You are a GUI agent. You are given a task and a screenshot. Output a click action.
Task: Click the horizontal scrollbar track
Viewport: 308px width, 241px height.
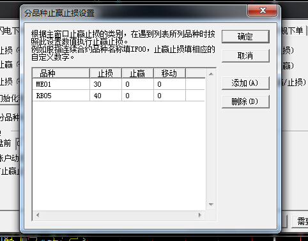(x=119, y=215)
